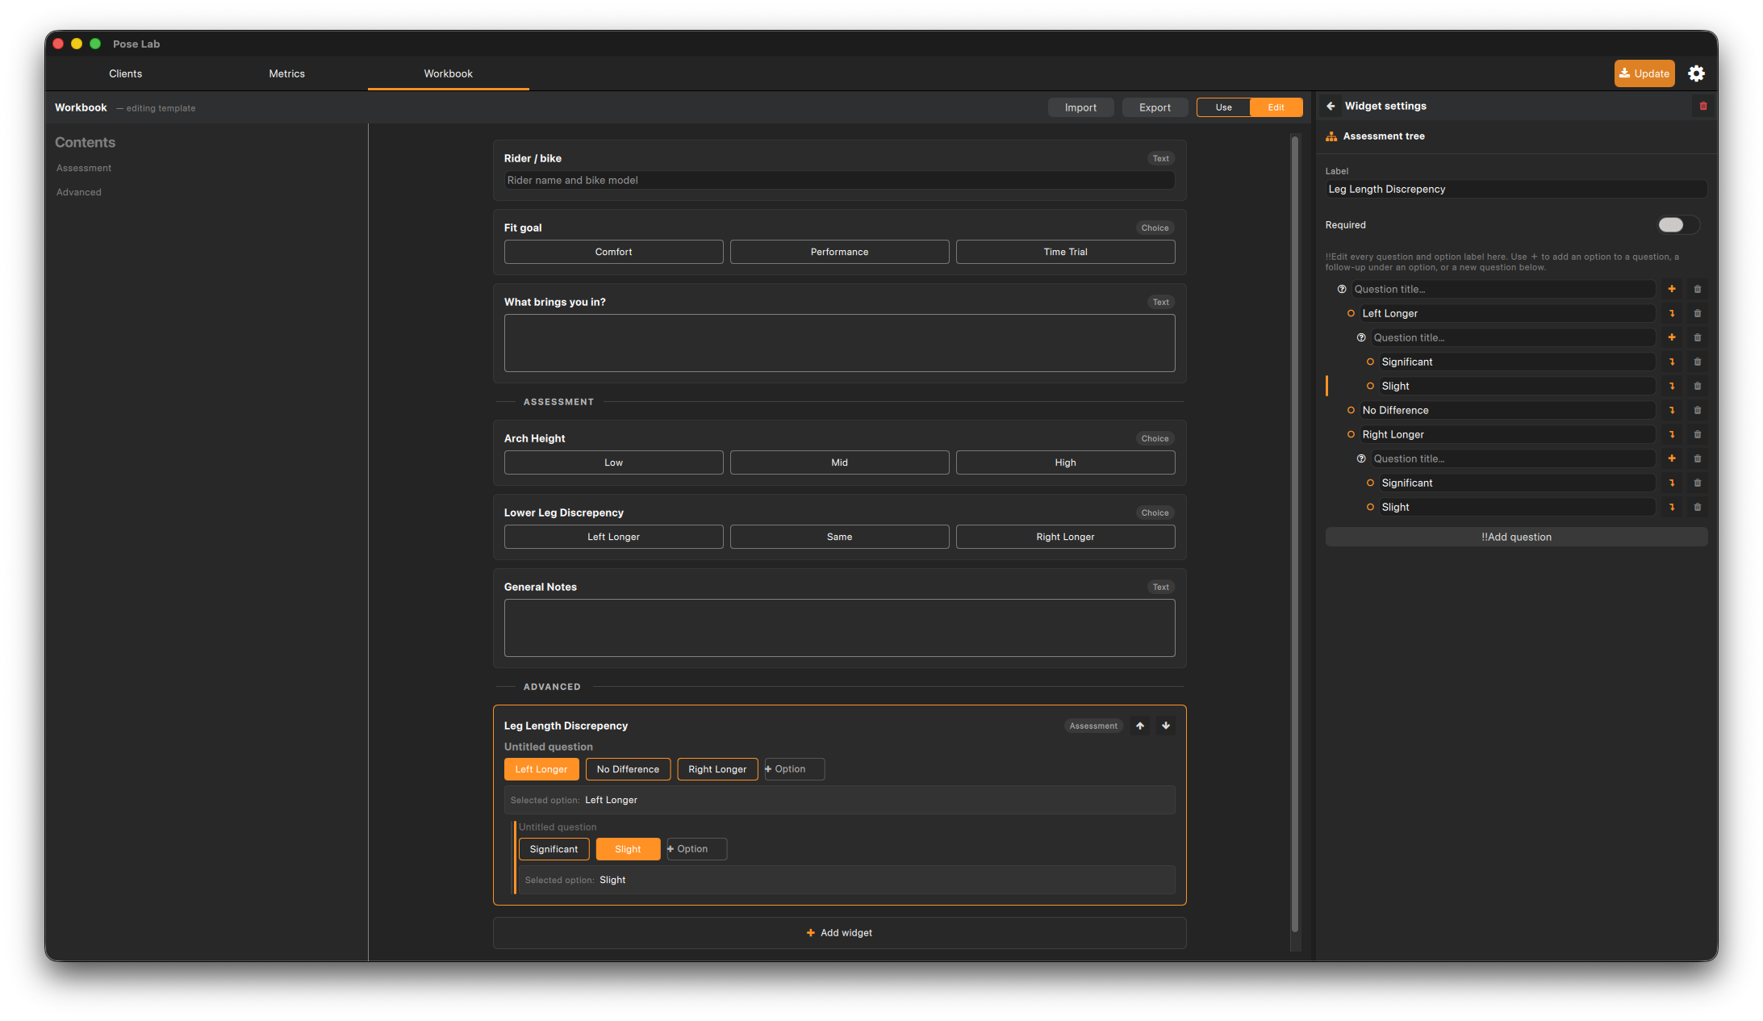Open the Workbook tab
The height and width of the screenshot is (1021, 1763).
pos(448,73)
